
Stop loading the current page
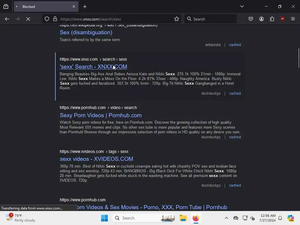(28, 19)
